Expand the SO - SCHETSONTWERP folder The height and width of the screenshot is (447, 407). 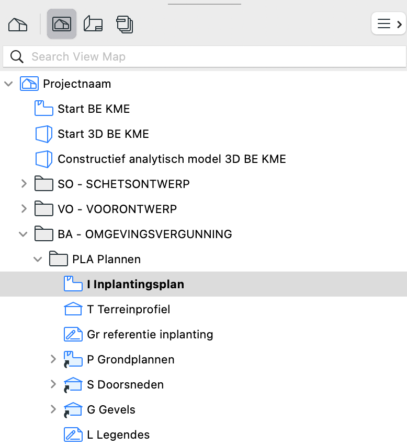coord(24,184)
